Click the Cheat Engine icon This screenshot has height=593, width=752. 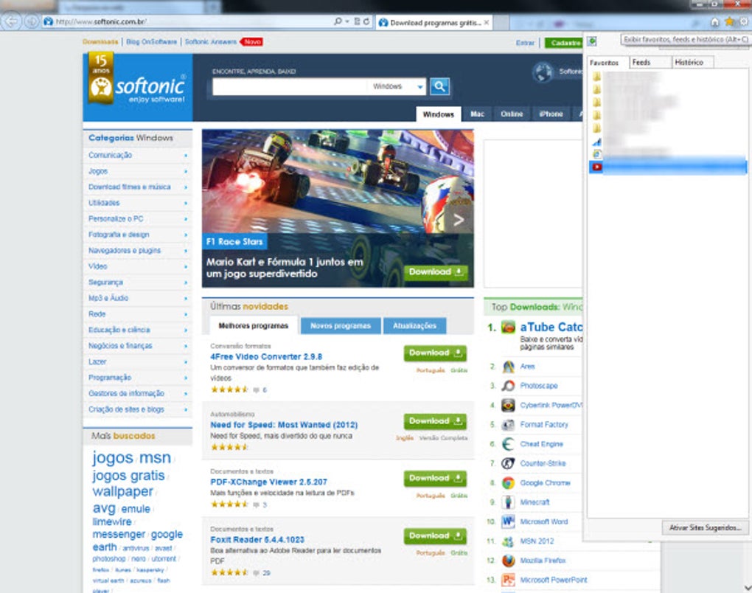pyautogui.click(x=509, y=444)
